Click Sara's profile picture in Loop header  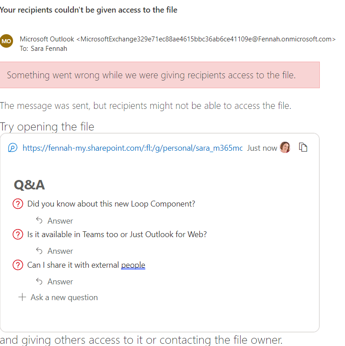click(285, 148)
